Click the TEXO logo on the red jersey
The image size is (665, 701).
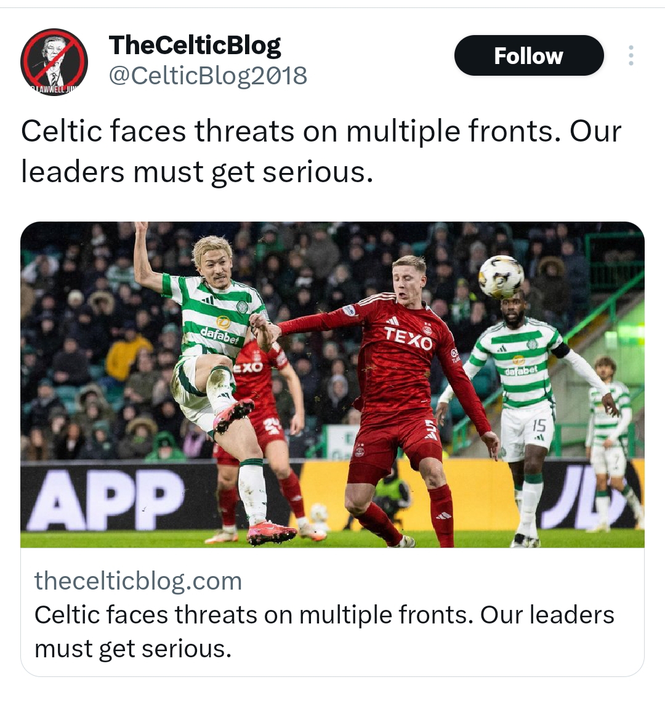point(408,337)
